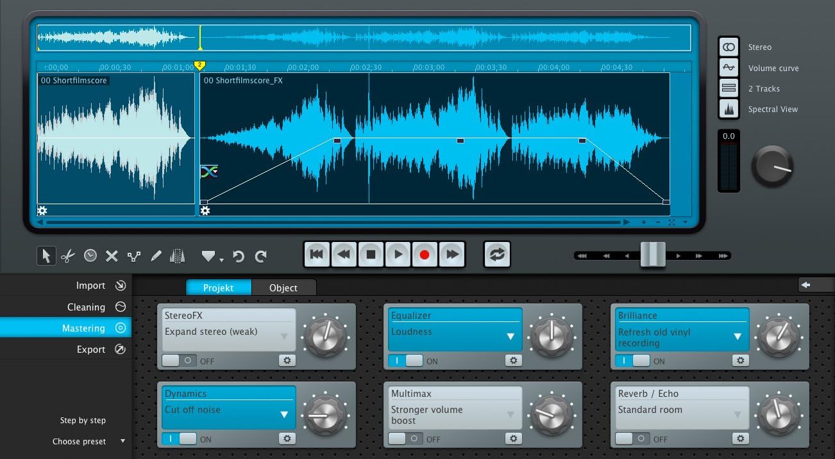This screenshot has width=835, height=459.
Task: Click the Spectral View icon
Action: (x=729, y=109)
